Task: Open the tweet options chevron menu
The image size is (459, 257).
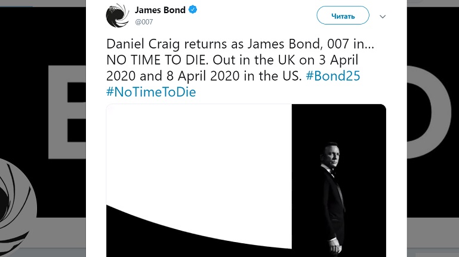Action: (x=383, y=16)
